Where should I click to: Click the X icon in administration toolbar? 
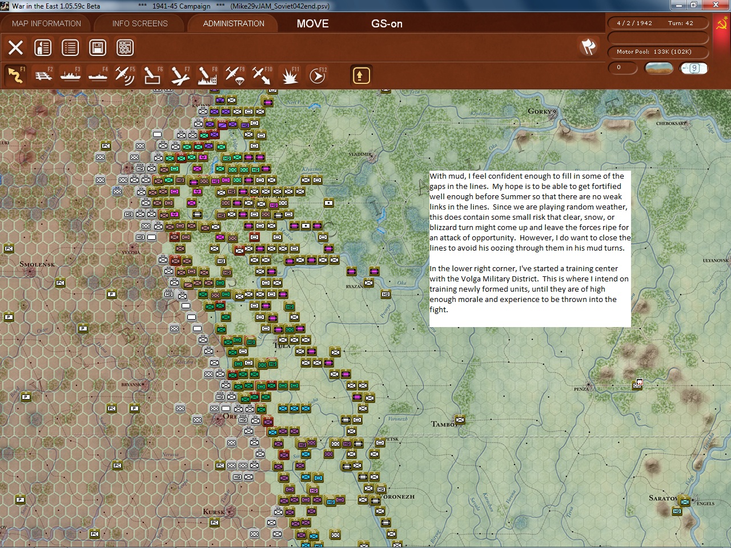[15, 47]
